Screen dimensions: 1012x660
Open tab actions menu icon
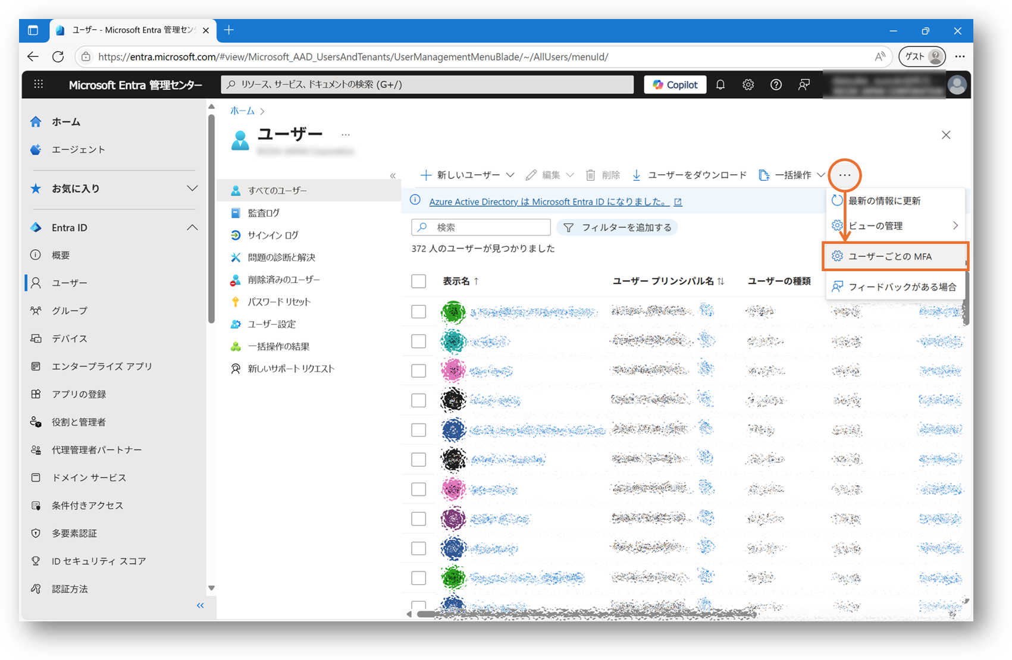click(33, 30)
